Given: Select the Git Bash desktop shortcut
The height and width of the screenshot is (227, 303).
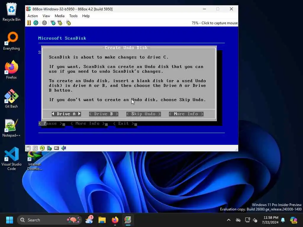Looking at the screenshot, I should pos(12,99).
